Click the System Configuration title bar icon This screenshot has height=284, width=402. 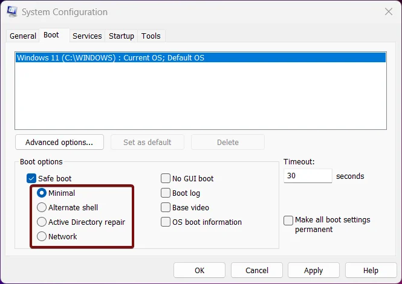tap(12, 11)
